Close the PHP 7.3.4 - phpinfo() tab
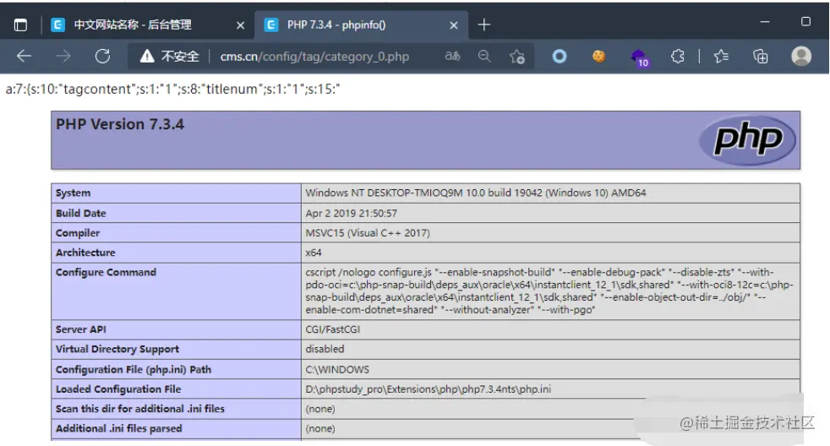This screenshot has width=830, height=446. point(454,25)
